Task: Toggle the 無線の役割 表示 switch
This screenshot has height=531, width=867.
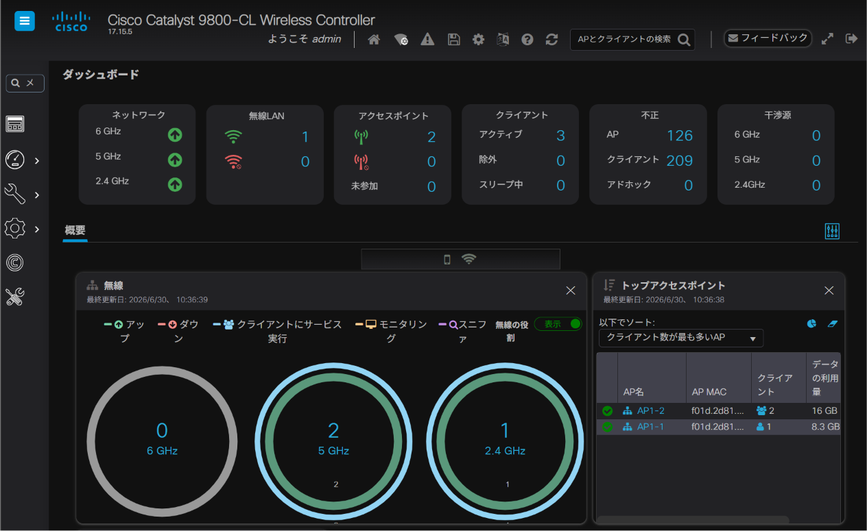Action: 558,324
